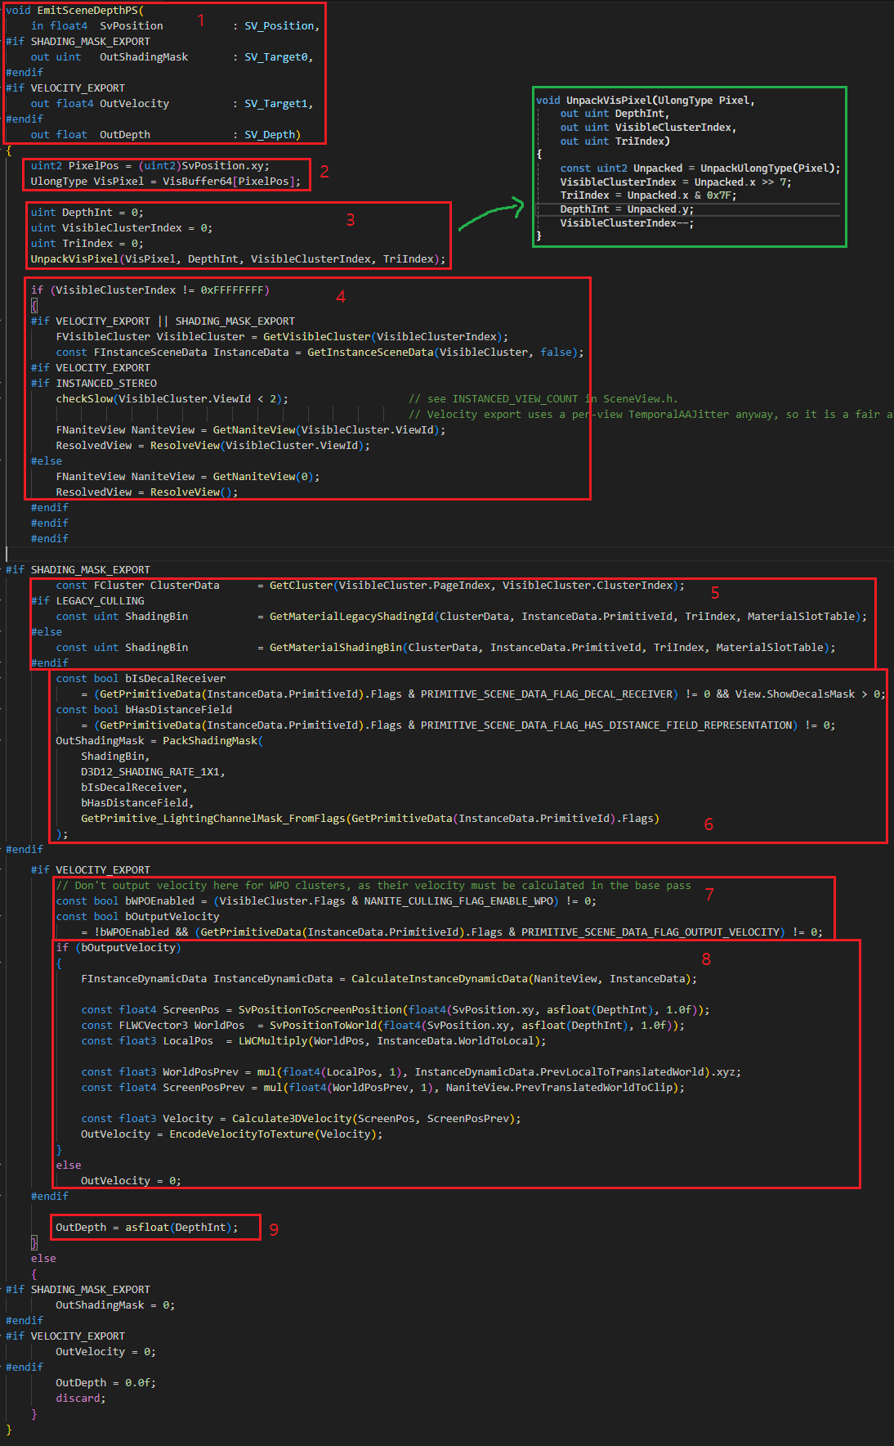
Task: Click '#if VELOCITY_EXPORT || SHADING_MASK_EXPORT' directive
Action: pos(163,321)
